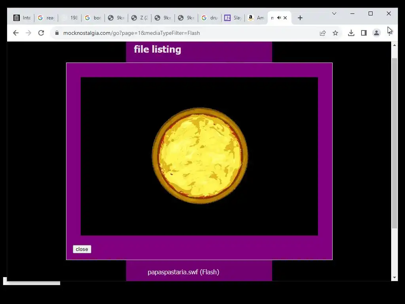Screen dimensions: 405x304
Task: Maximize the browser window
Action: 370,13
